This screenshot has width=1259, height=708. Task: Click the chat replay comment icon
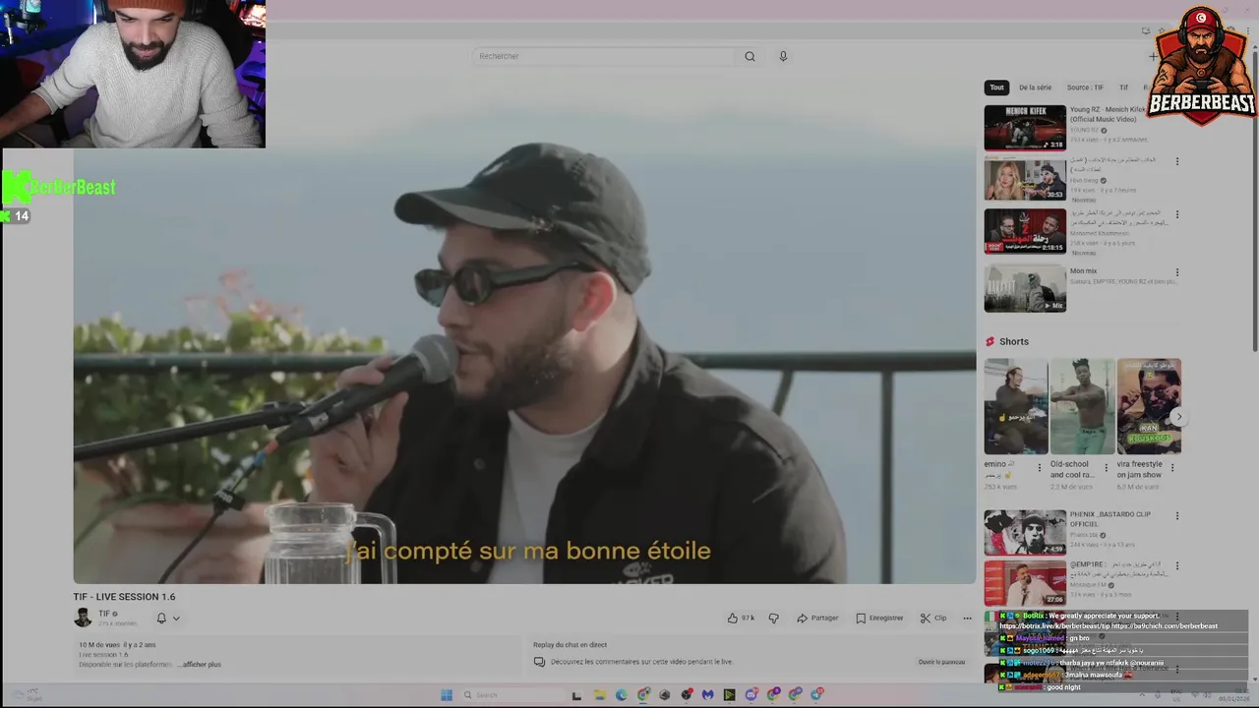pos(539,662)
